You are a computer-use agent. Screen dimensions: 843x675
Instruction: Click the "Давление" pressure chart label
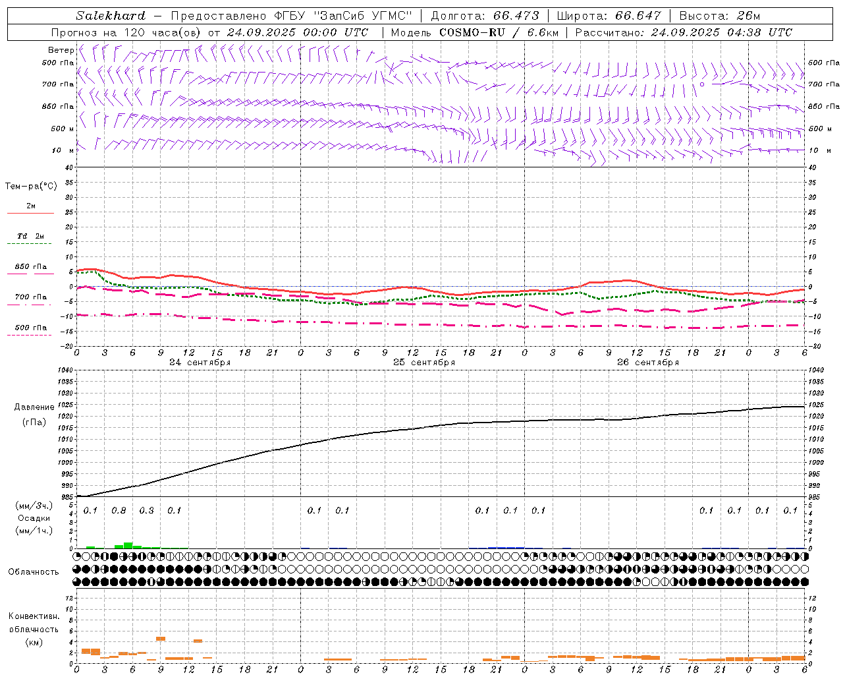coord(34,407)
